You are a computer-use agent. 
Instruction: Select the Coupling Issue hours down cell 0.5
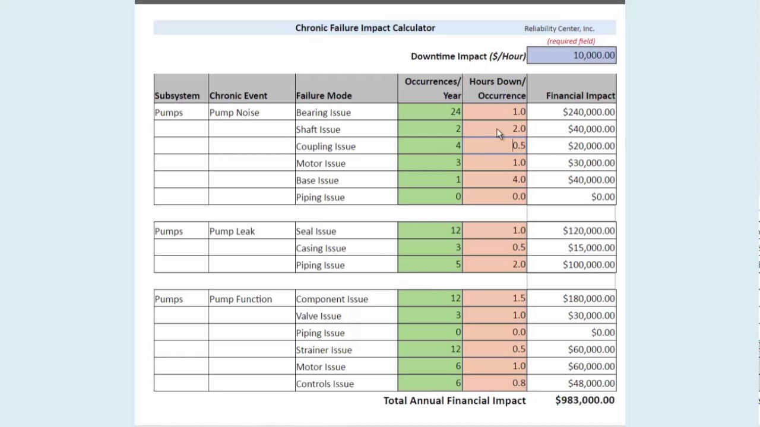pyautogui.click(x=495, y=145)
